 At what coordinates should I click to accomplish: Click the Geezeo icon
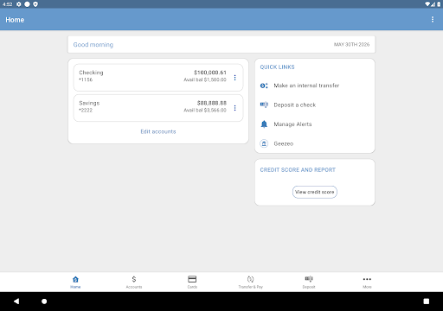264,143
